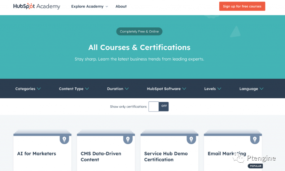Click the lightbulb badge on Email Marketing card
Screen dimensions: 285x171
255,139
